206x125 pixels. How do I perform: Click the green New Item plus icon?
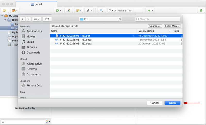(x=58, y=11)
